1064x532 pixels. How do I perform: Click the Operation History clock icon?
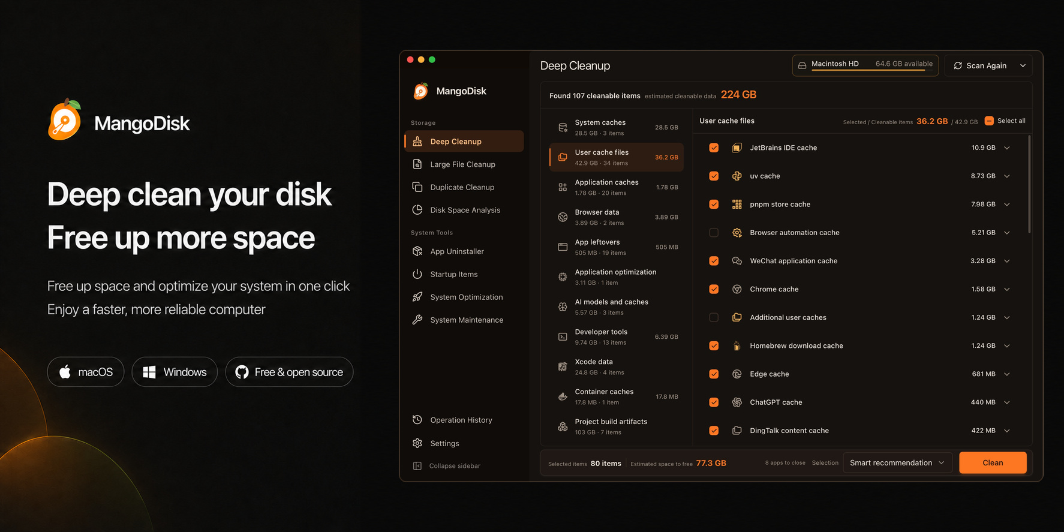(x=417, y=420)
